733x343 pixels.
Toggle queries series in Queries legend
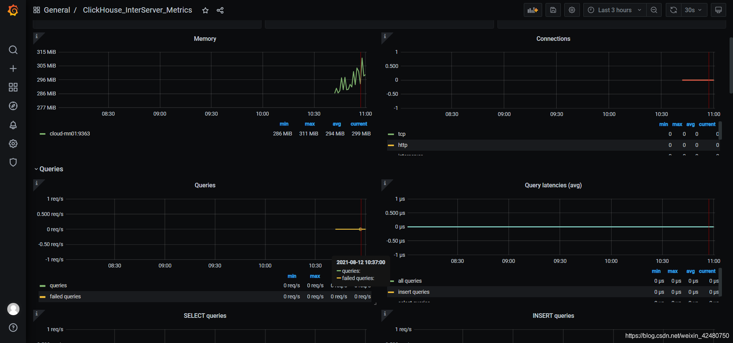58,285
